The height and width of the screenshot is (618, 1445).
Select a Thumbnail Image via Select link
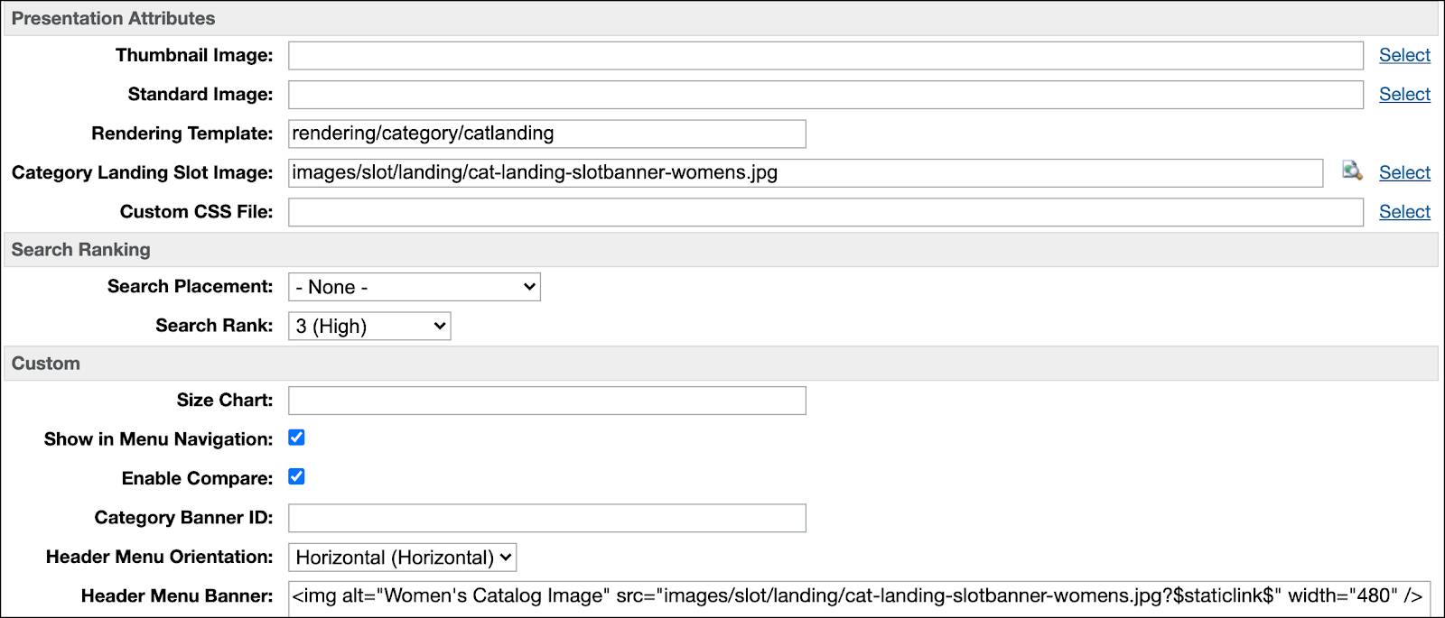1404,55
